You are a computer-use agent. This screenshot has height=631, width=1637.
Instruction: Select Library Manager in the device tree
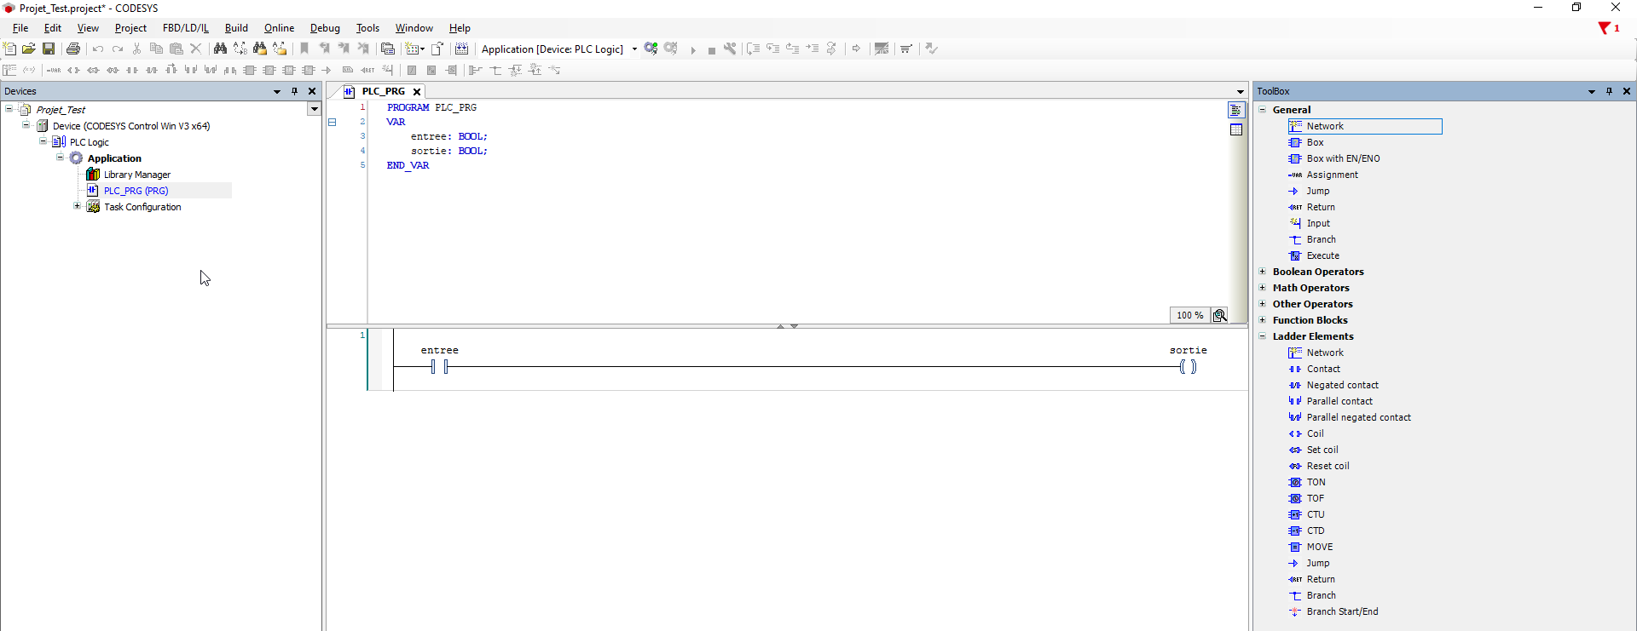(x=136, y=175)
